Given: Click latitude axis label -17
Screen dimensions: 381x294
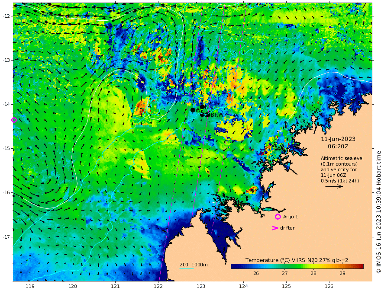Looking at the screenshot, I should 6,237.
